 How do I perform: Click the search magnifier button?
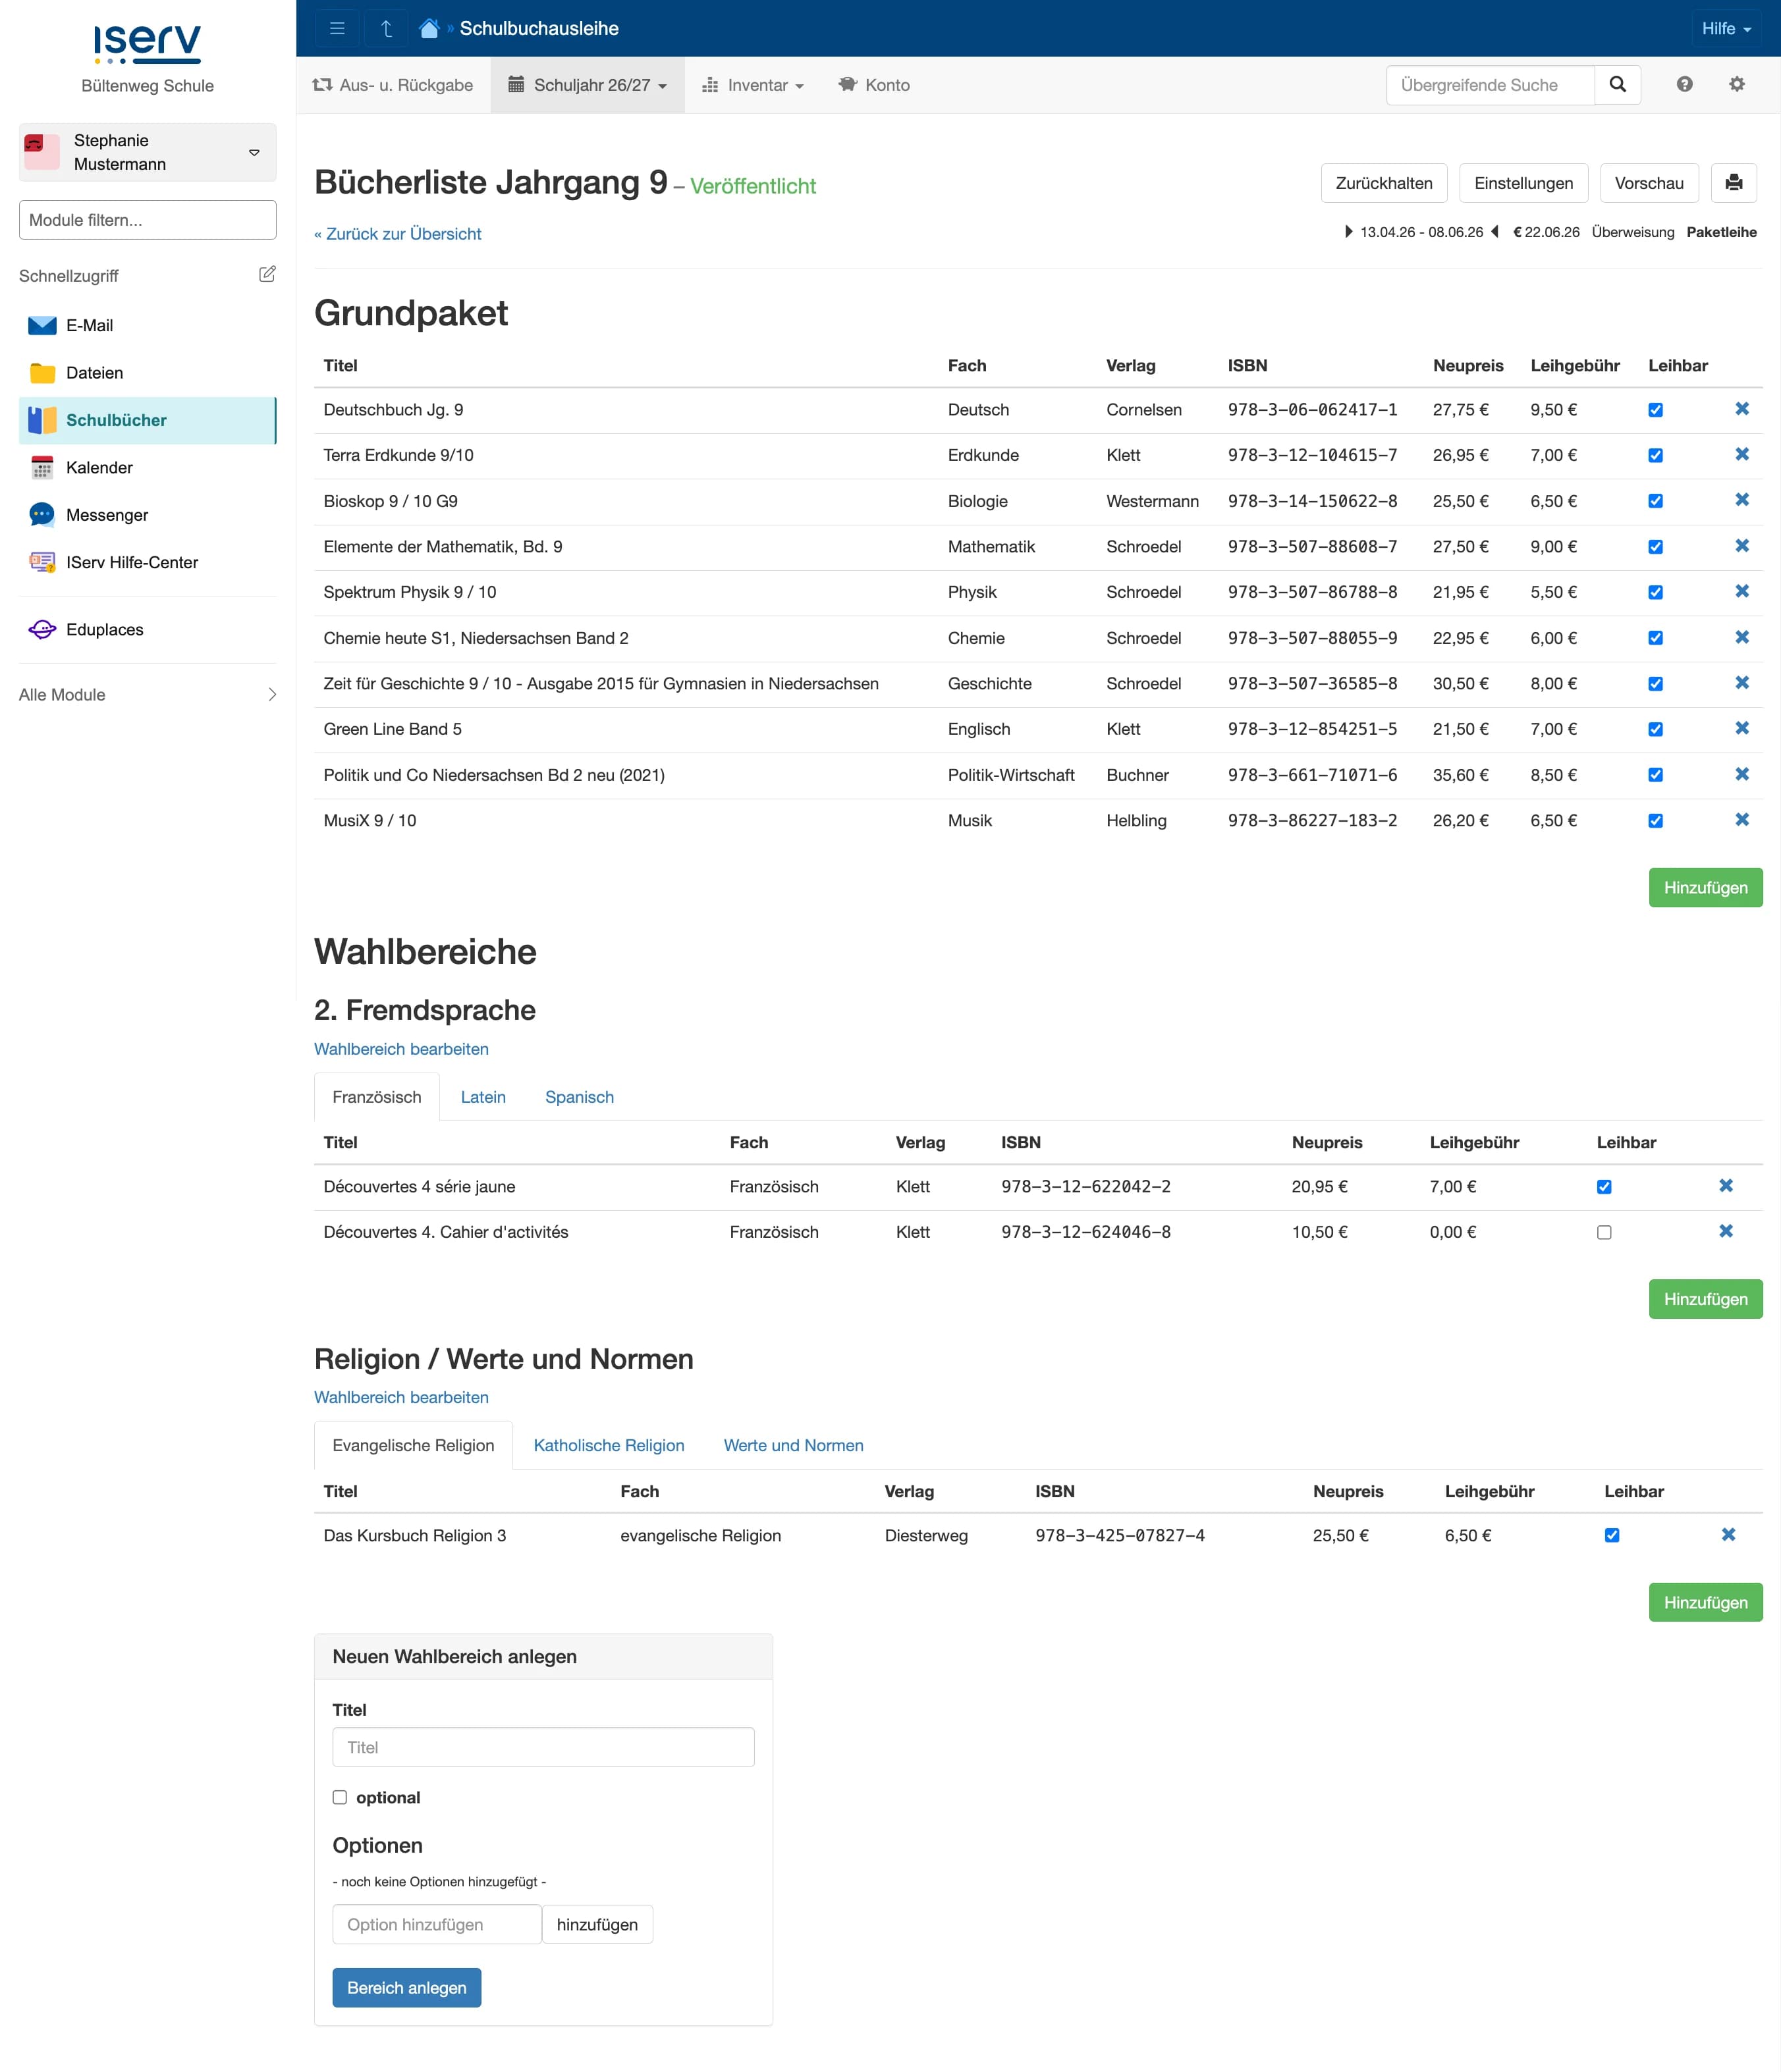coord(1617,85)
